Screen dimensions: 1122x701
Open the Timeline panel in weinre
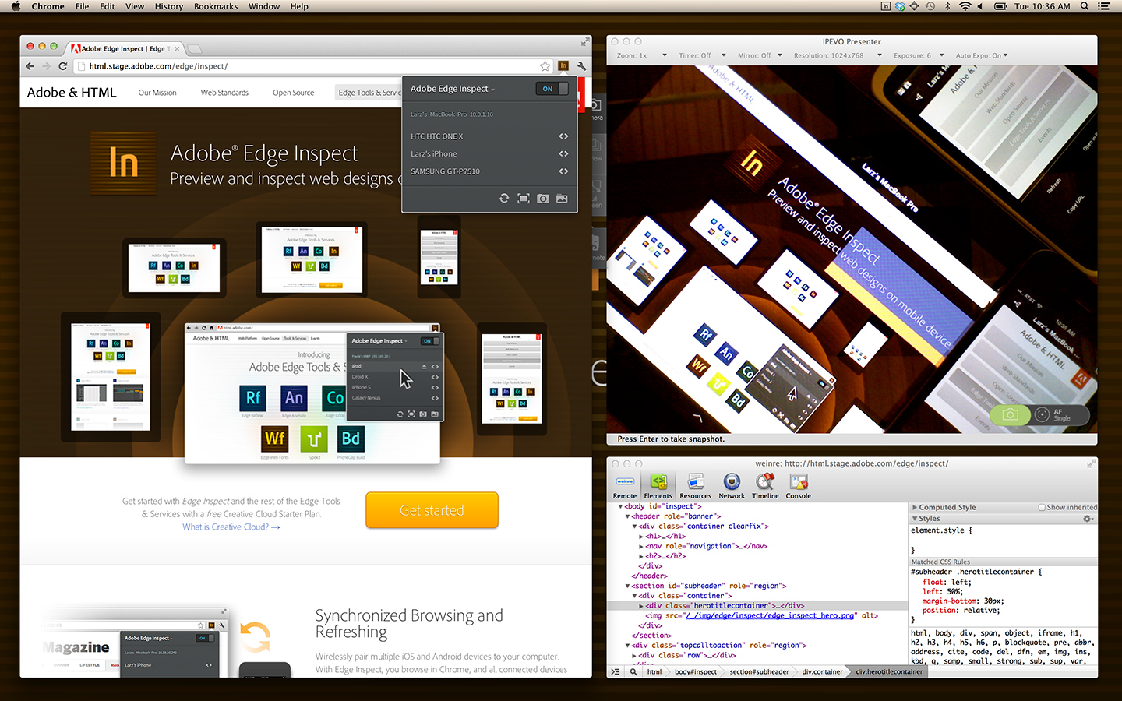click(x=765, y=487)
